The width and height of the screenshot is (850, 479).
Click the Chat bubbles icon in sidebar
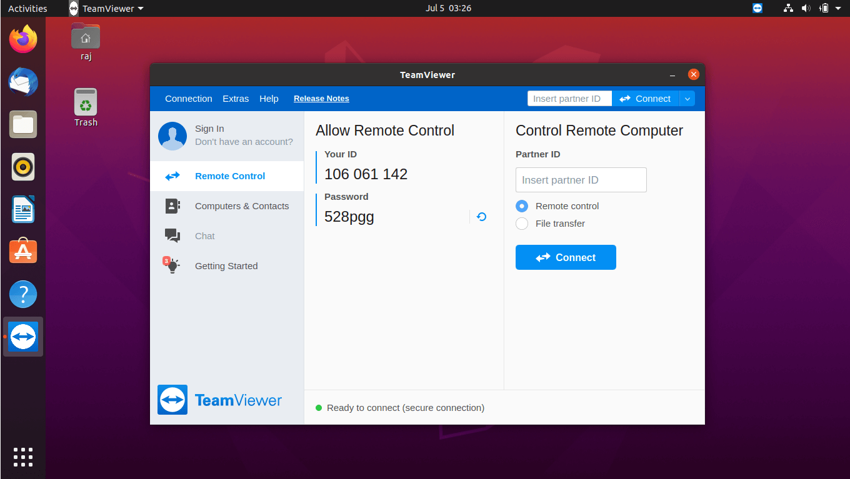point(172,235)
